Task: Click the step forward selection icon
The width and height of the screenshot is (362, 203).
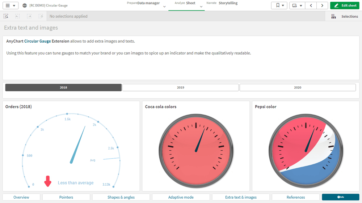Action: (x=29, y=16)
